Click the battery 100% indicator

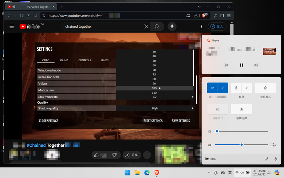tap(210, 159)
